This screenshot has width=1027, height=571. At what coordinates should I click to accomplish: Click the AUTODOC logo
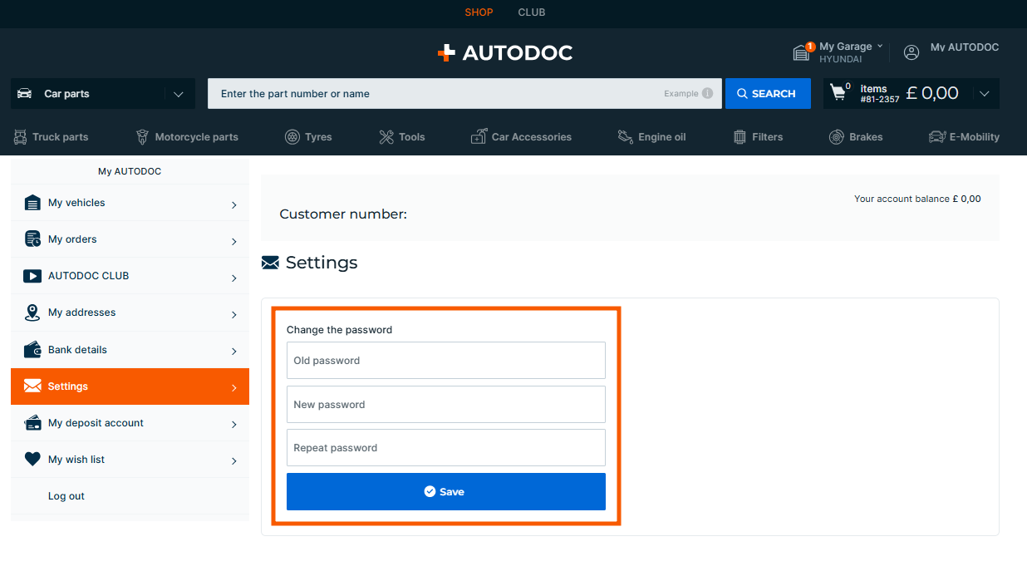[505, 53]
